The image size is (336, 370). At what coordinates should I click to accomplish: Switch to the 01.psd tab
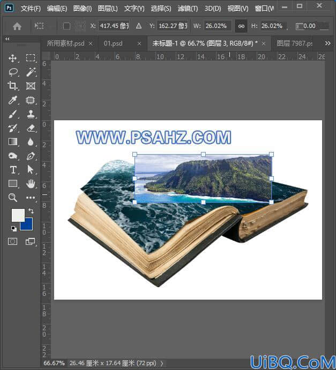(113, 43)
